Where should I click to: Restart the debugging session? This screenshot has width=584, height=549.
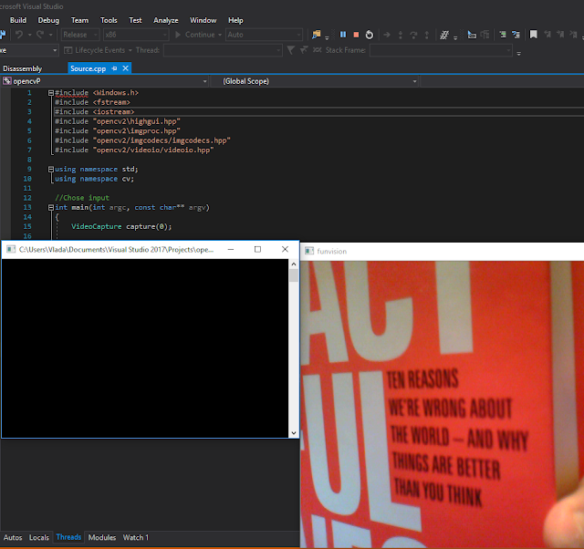369,35
